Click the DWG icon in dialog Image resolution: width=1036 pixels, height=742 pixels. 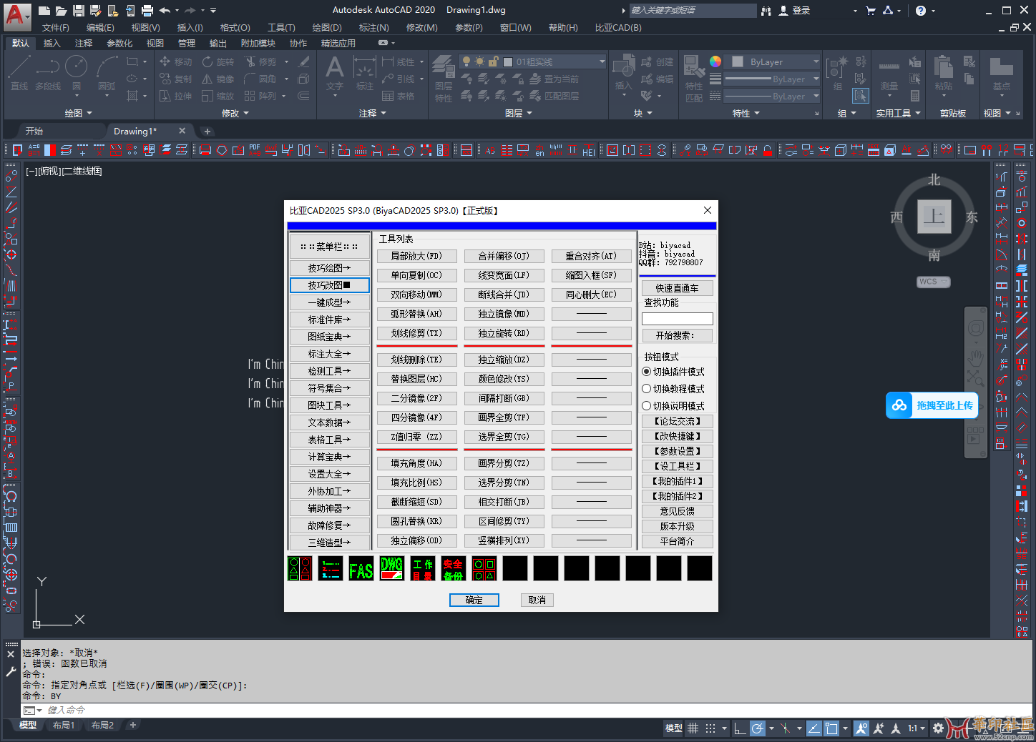coord(392,569)
